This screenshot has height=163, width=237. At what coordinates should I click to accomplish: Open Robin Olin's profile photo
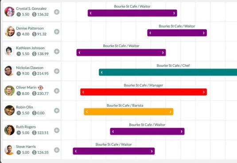[9, 110]
